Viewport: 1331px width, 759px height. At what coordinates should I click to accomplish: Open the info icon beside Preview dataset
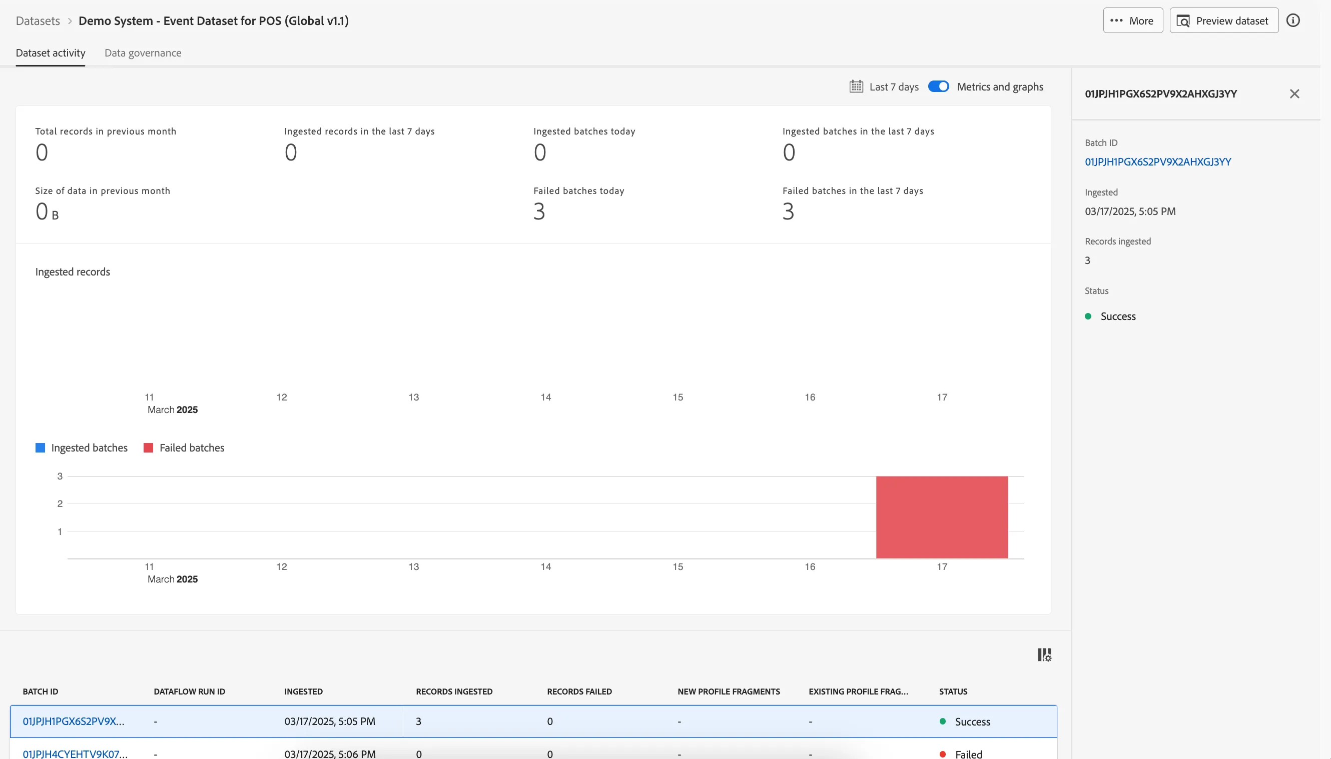click(1293, 20)
